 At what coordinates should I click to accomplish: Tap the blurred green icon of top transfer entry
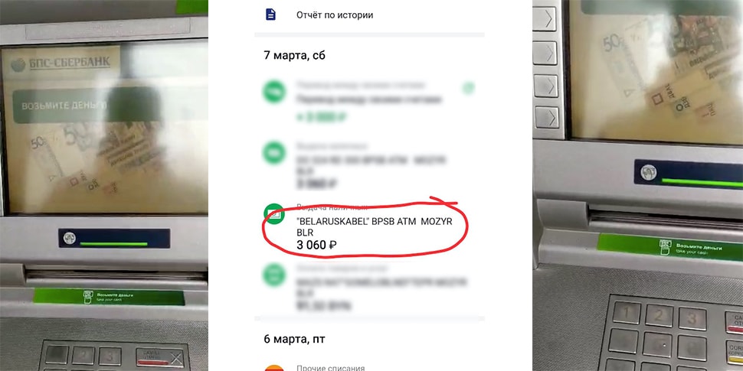274,92
